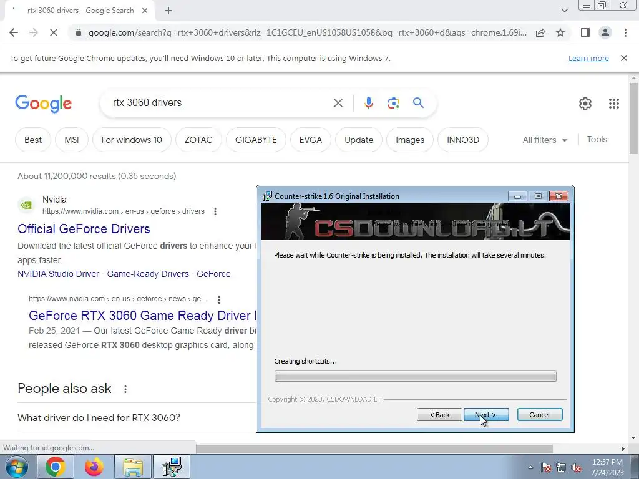Open Action Center flag icon

pyautogui.click(x=545, y=467)
